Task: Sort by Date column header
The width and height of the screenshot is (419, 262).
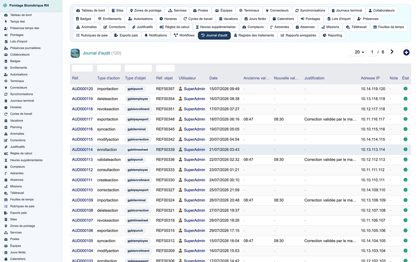Action: (x=213, y=78)
